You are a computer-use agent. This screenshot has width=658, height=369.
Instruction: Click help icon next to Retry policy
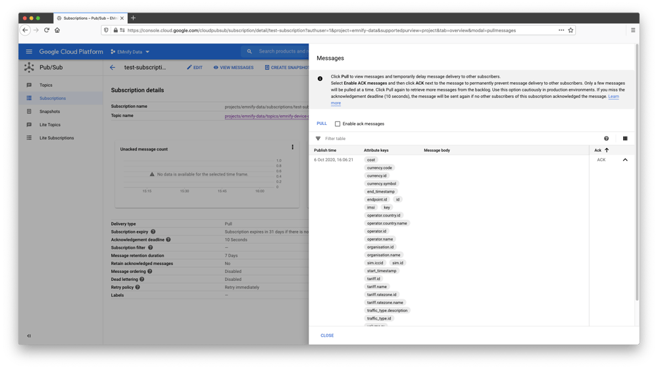(x=138, y=287)
